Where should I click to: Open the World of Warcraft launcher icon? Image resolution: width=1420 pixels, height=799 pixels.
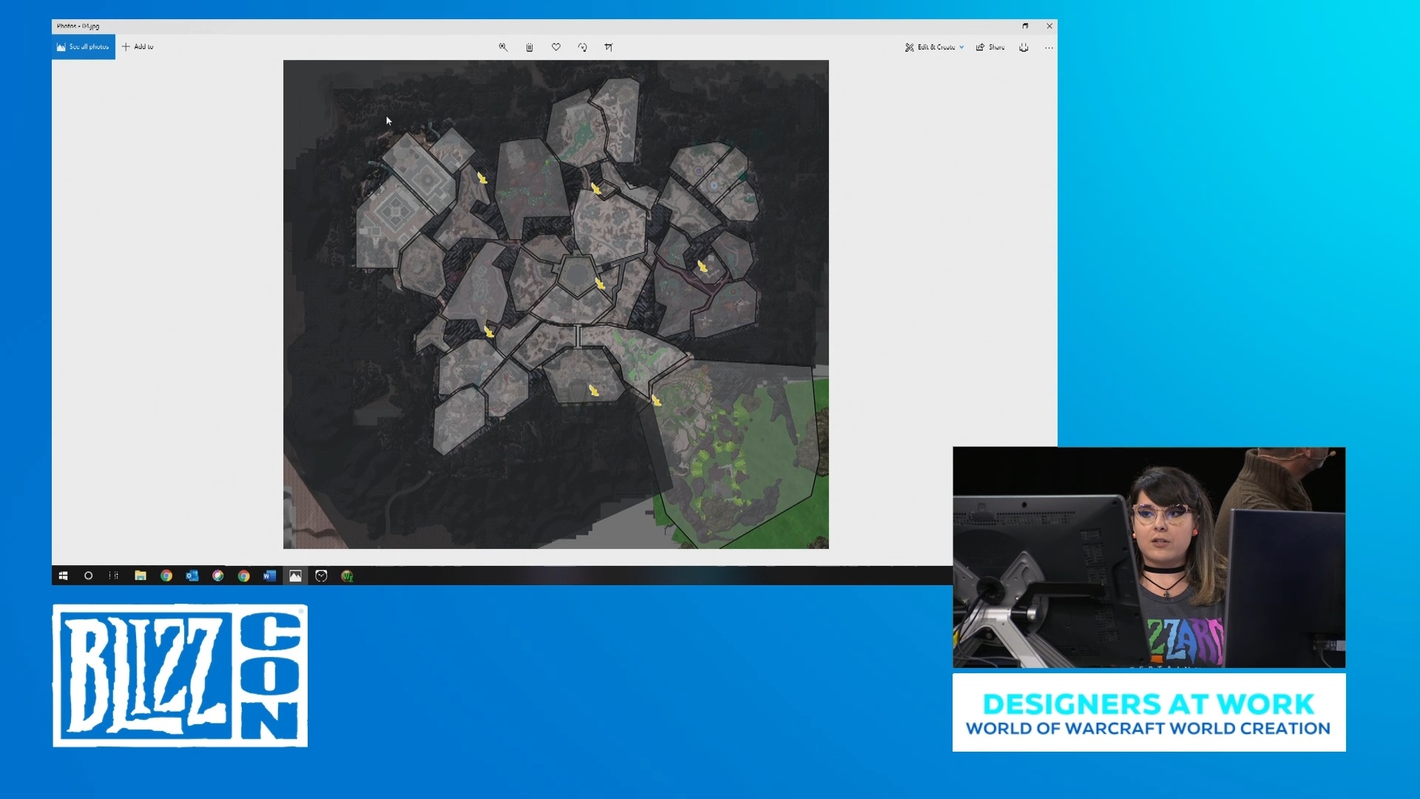[347, 576]
